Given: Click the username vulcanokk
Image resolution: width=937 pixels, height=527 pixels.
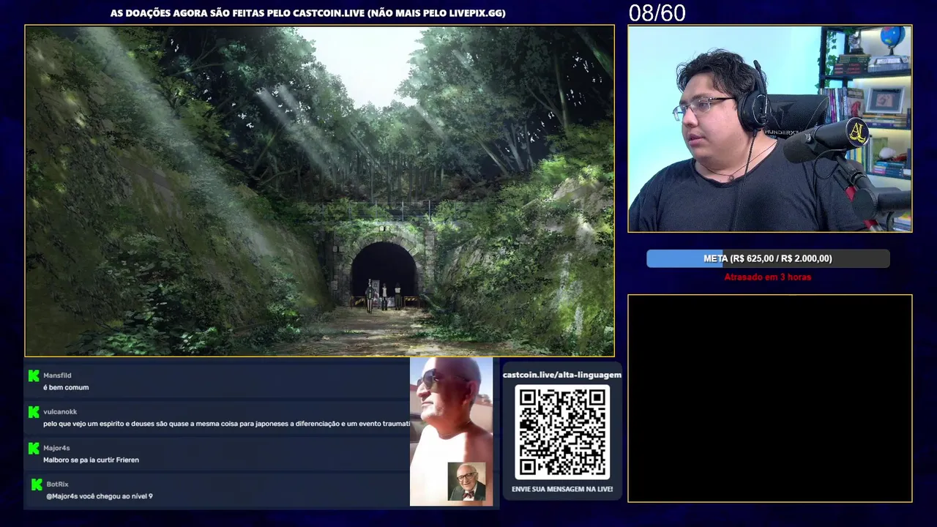Looking at the screenshot, I should (60, 412).
